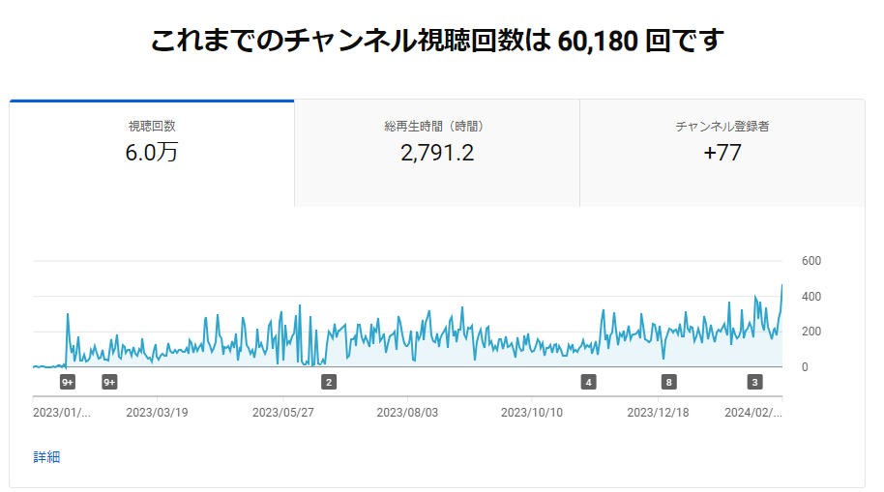Click the 2024/02/... date label
This screenshot has height=492, width=884.
click(753, 413)
